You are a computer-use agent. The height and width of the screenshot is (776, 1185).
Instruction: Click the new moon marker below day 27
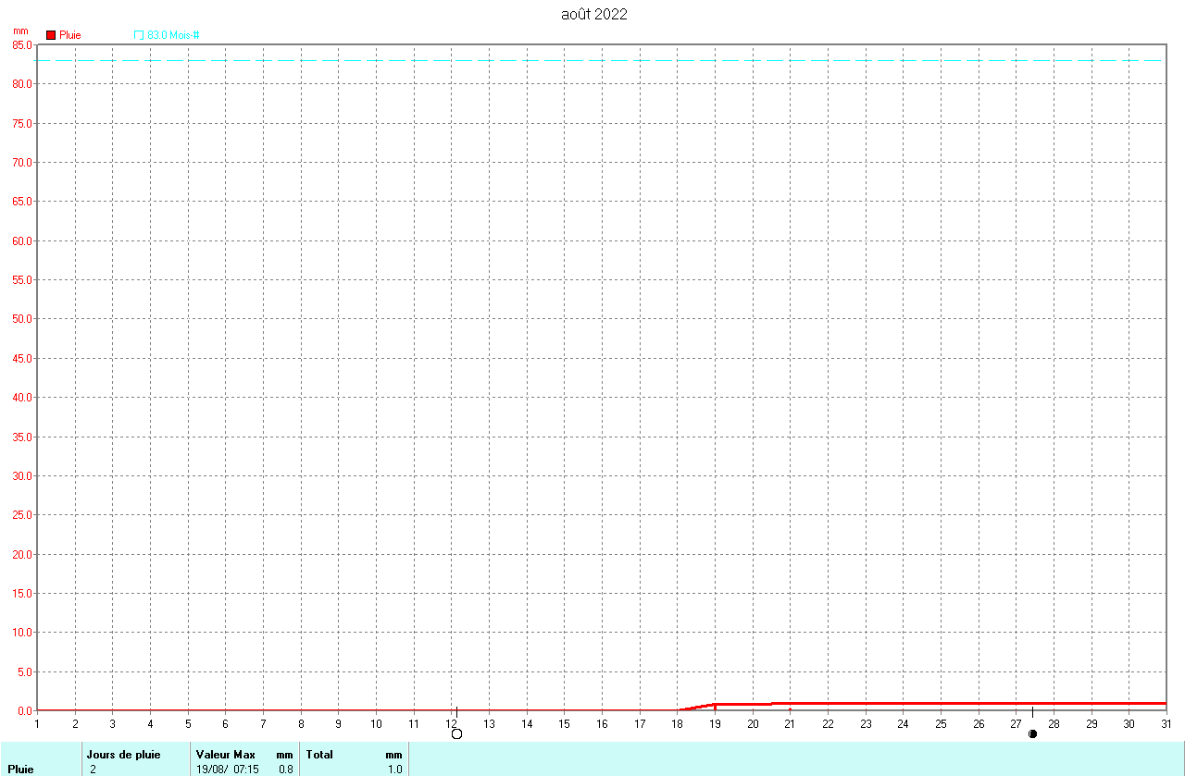coord(1032,733)
